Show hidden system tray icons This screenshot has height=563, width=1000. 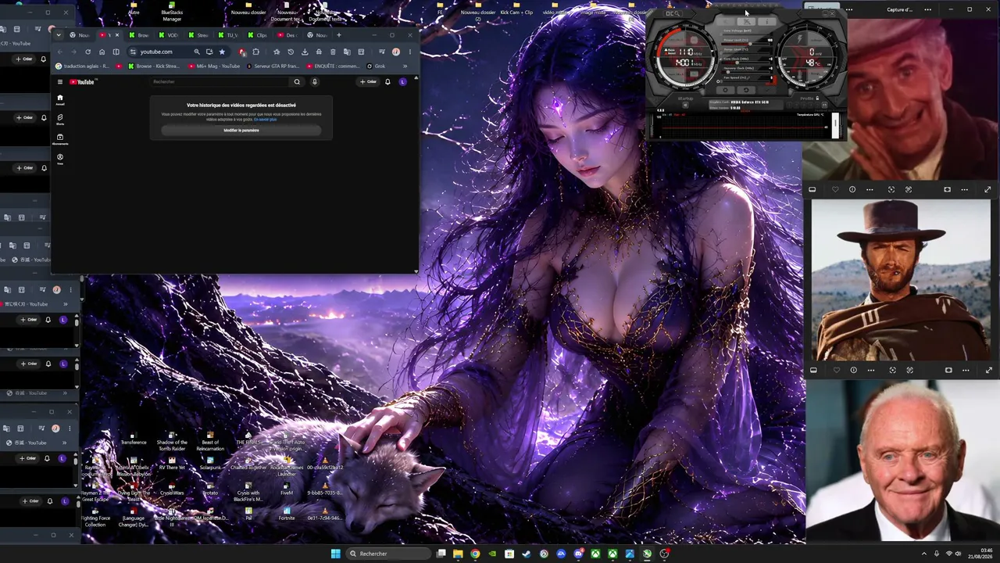tap(924, 554)
